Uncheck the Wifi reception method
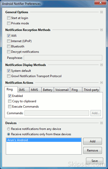The height and width of the screenshot is (169, 108). (9, 36)
